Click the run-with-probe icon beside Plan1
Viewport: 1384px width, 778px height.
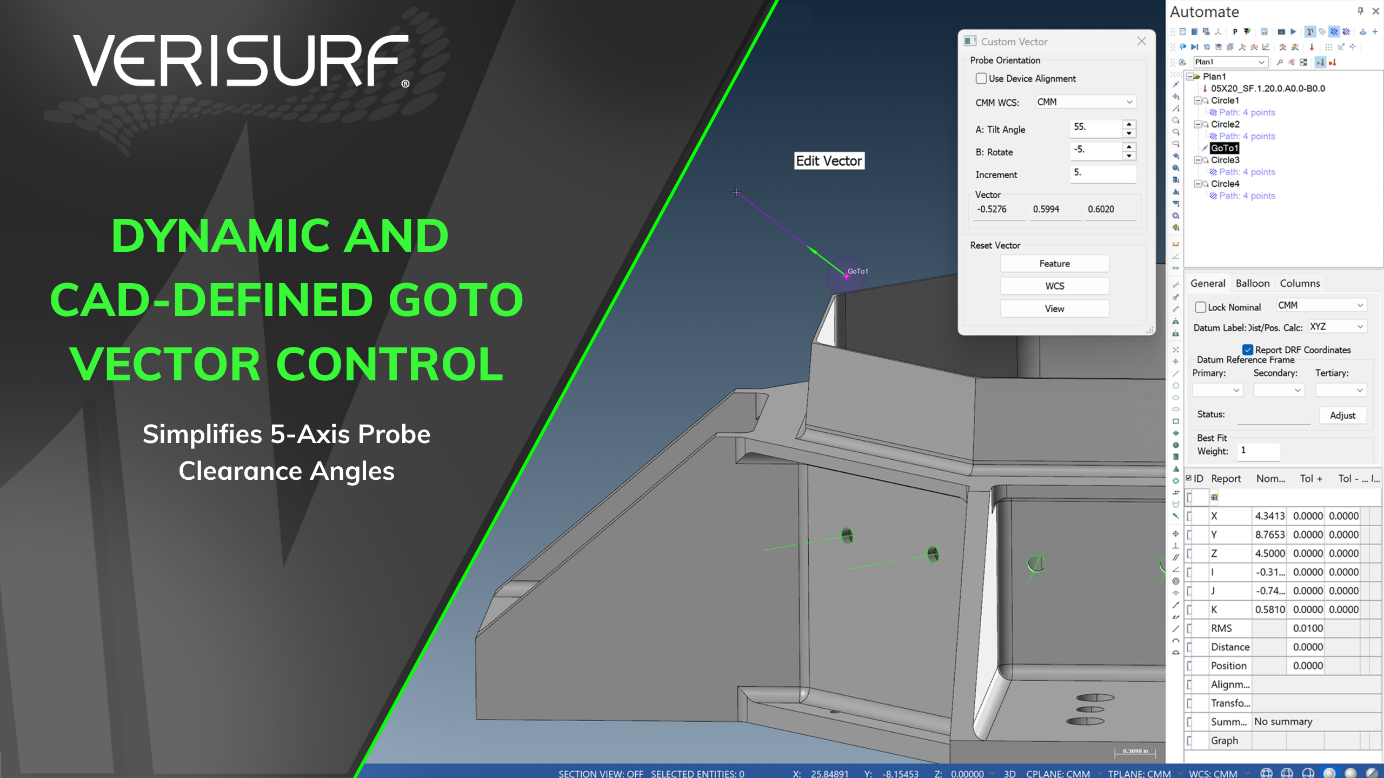click(x=1320, y=63)
